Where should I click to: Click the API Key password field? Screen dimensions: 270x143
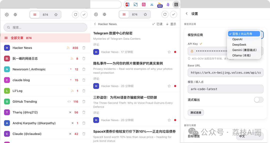tap(225, 51)
